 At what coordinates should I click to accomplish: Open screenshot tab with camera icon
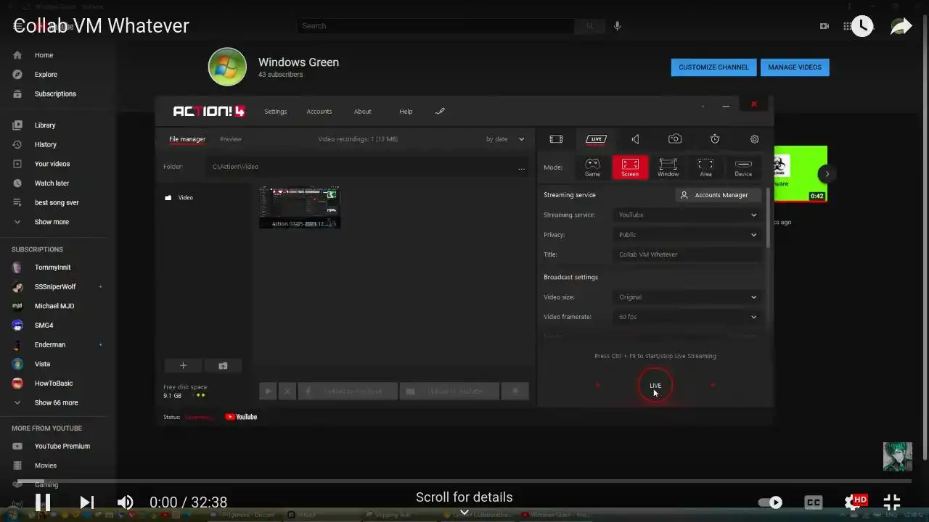(x=675, y=139)
